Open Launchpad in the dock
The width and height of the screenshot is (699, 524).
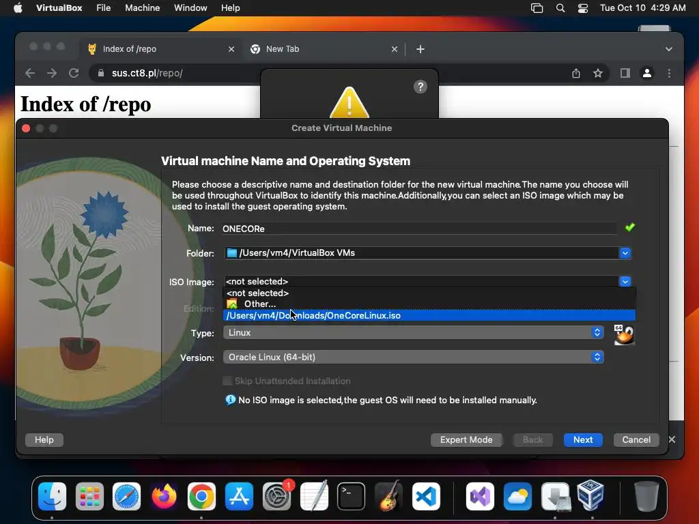pos(89,496)
